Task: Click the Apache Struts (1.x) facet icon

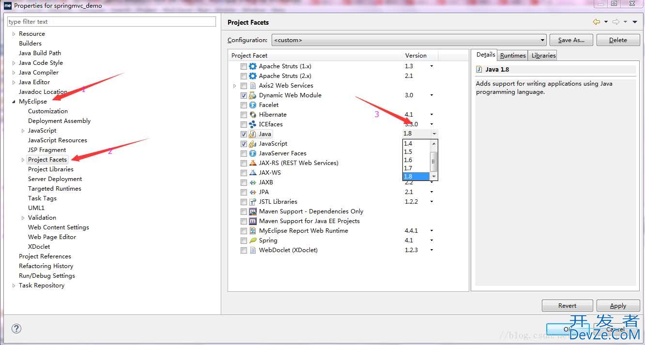Action: coord(252,66)
